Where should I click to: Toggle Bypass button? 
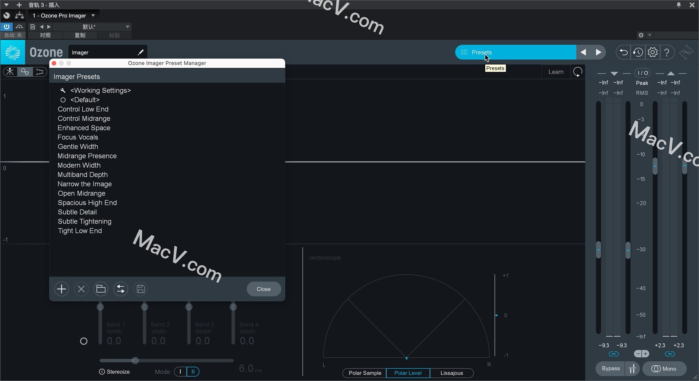point(611,369)
